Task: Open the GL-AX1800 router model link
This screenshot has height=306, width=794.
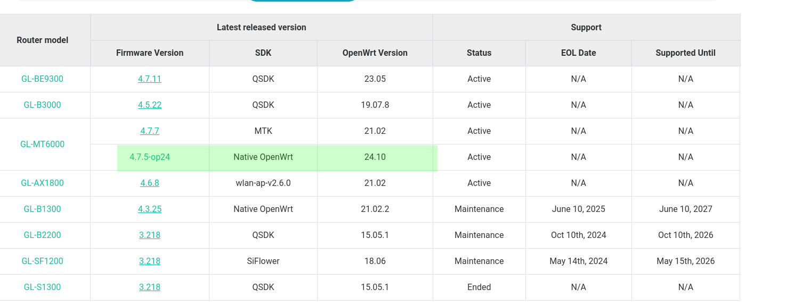Action: [42, 183]
